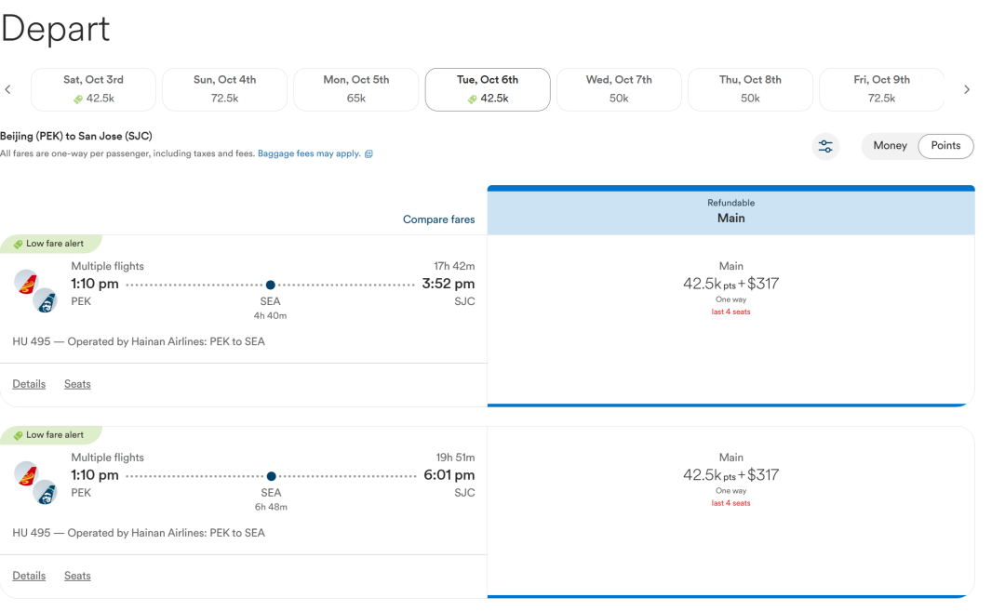Select Fri, Oct 9th date tab
Viewport: 1005px width, 611px height.
[x=881, y=89]
